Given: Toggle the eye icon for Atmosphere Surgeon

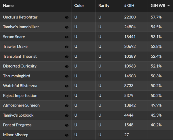Looking at the screenshot, I should coord(67,106).
